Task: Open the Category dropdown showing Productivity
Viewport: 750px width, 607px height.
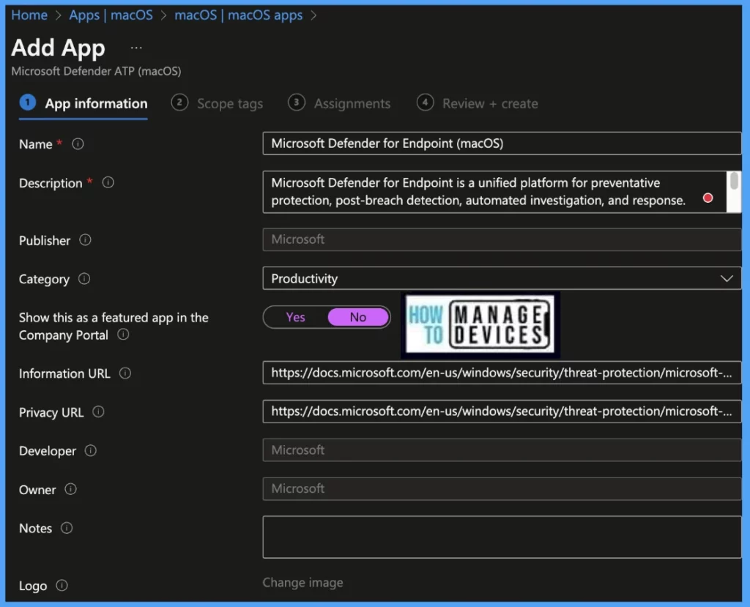Action: tap(502, 278)
